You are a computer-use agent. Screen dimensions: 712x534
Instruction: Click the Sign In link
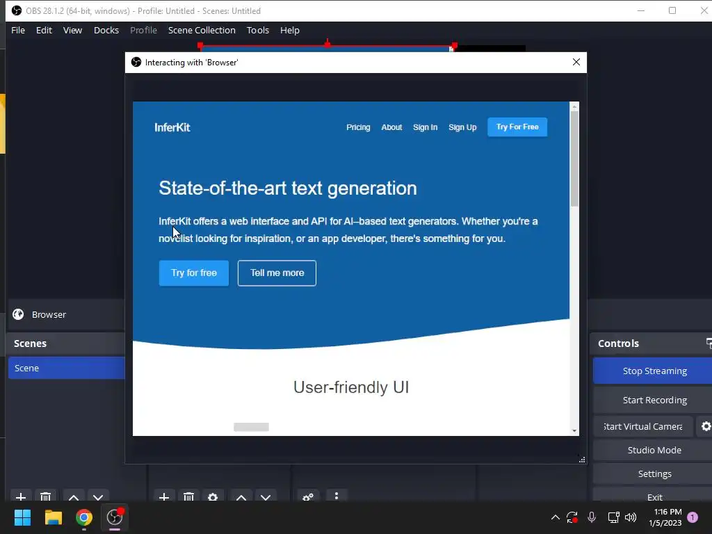click(425, 127)
